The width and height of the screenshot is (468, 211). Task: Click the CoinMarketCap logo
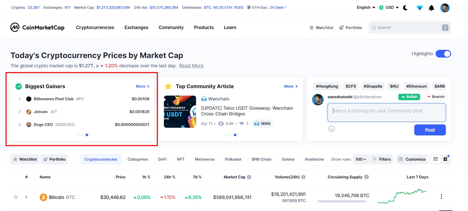pyautogui.click(x=37, y=27)
